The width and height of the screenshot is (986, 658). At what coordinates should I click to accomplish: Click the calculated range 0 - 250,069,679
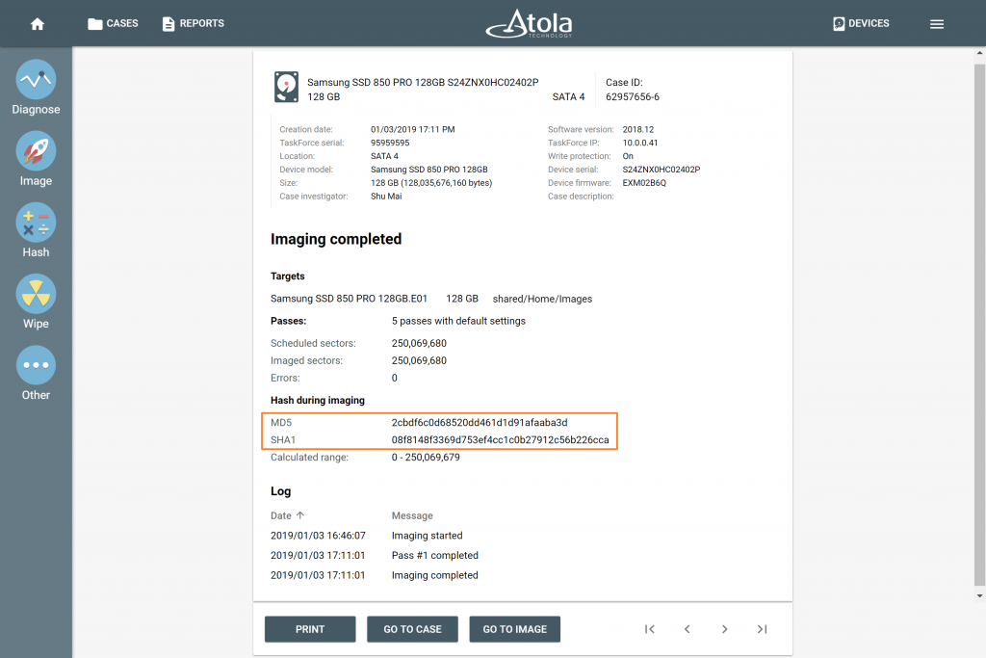[x=425, y=458]
